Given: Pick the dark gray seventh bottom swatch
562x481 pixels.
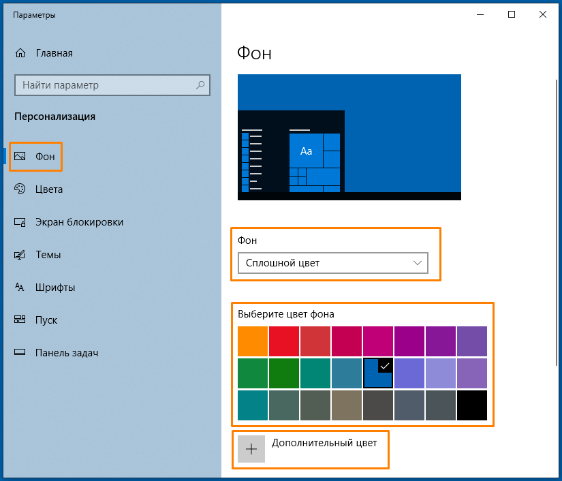Looking at the screenshot, I should 441,405.
